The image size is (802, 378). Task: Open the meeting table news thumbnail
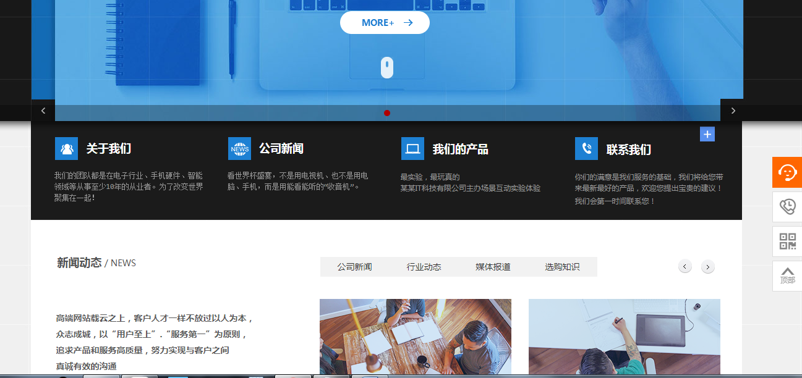tap(415, 337)
